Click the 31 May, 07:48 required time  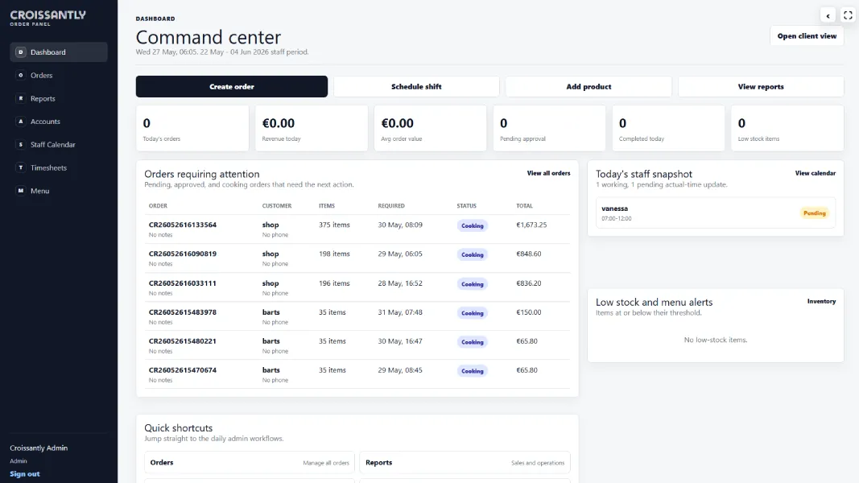pyautogui.click(x=400, y=312)
